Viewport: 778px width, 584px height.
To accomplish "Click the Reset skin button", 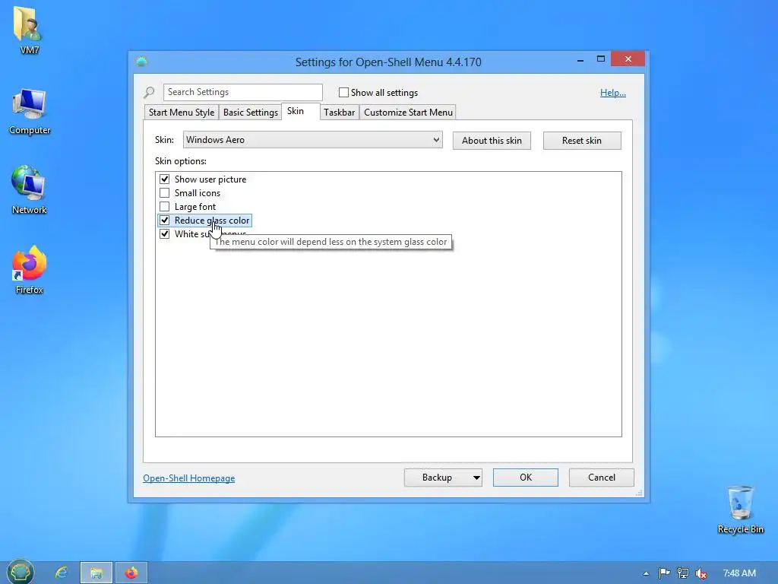I will (582, 141).
